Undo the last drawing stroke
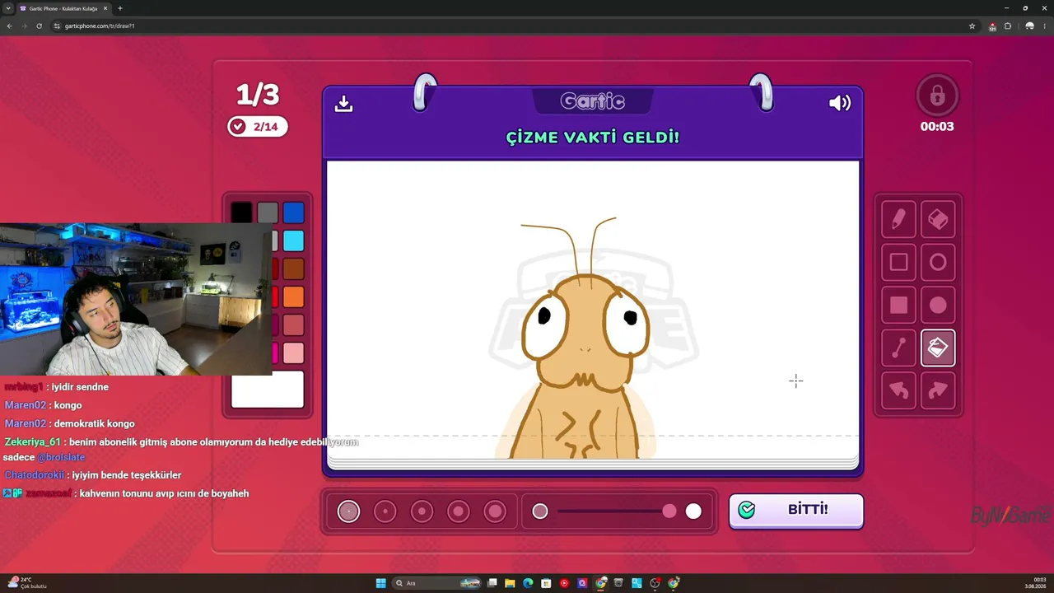Screen dimensions: 1054x593 898,390
